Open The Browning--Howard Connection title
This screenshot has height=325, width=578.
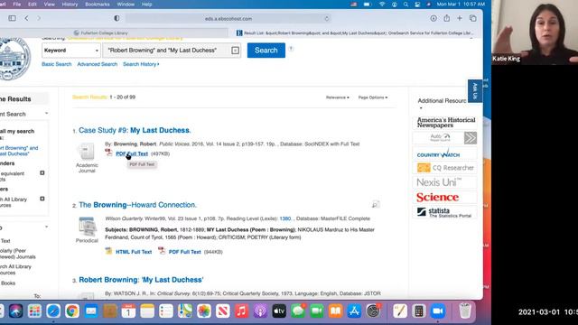[137, 205]
